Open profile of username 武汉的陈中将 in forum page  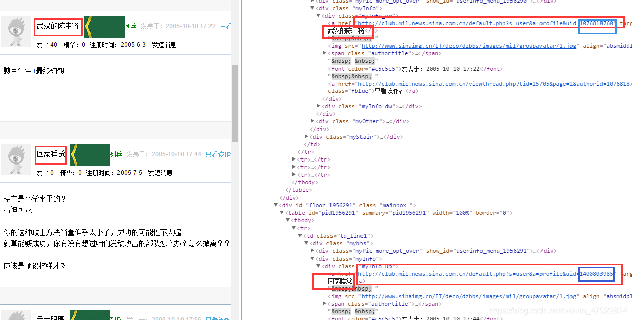click(57, 26)
